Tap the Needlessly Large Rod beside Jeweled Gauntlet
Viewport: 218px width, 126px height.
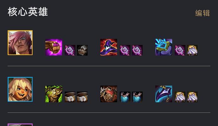pos(70,50)
